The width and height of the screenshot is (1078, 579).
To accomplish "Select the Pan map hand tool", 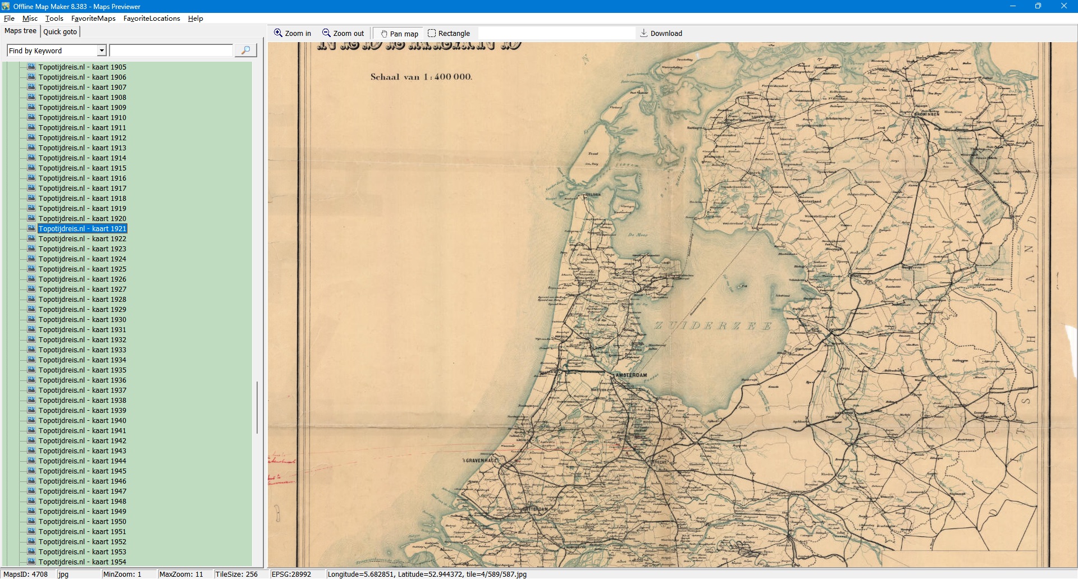I will point(385,34).
